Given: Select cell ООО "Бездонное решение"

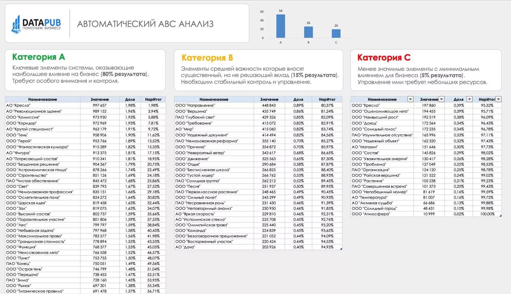Looking at the screenshot, I should tap(43, 164).
